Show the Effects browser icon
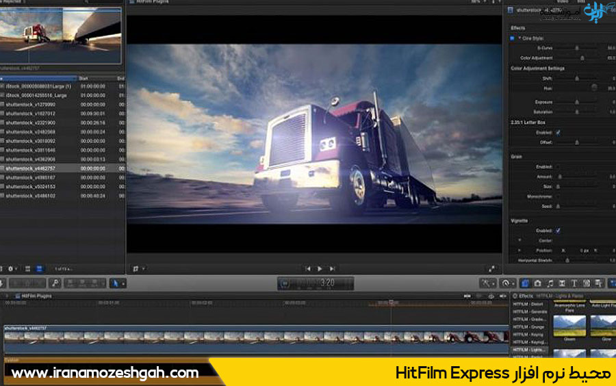The width and height of the screenshot is (616, 386). (x=525, y=283)
